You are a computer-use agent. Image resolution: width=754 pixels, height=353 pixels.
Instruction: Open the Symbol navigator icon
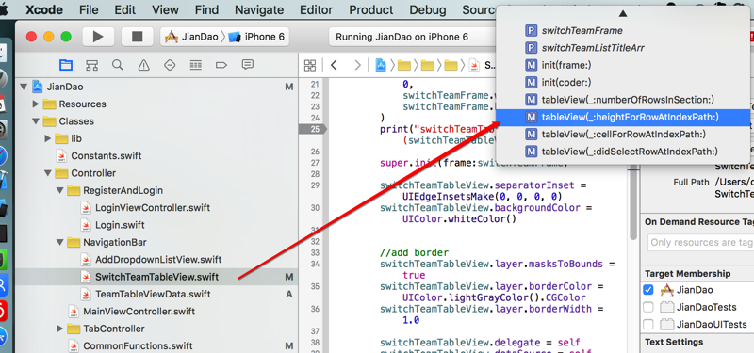(91, 65)
